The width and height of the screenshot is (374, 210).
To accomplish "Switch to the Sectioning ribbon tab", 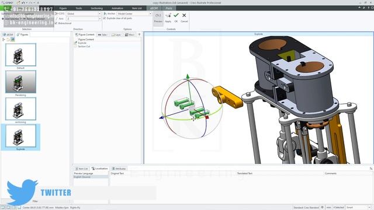I will [x=96, y=8].
